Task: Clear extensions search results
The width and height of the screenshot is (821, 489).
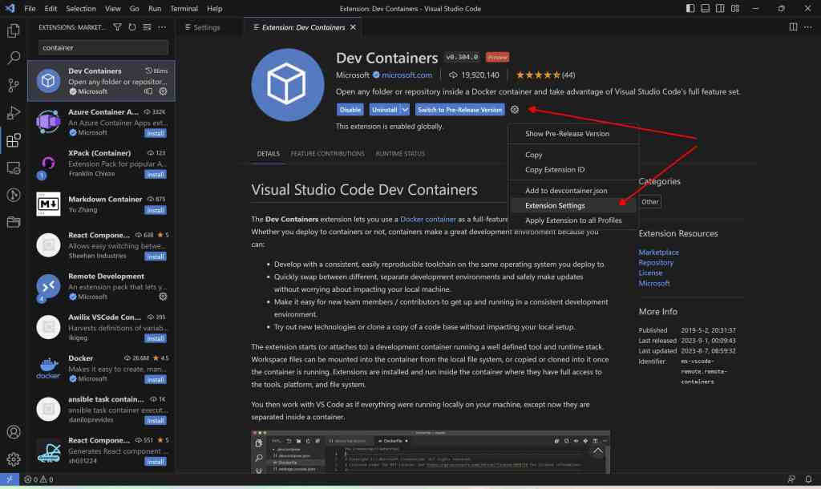Action: tap(148, 27)
